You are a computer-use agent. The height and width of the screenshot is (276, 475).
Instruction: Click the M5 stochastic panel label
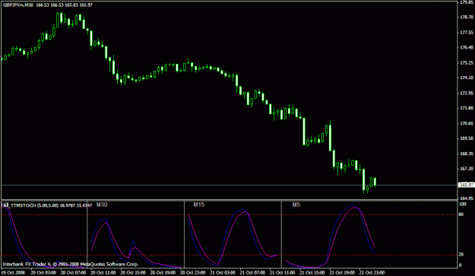point(296,205)
